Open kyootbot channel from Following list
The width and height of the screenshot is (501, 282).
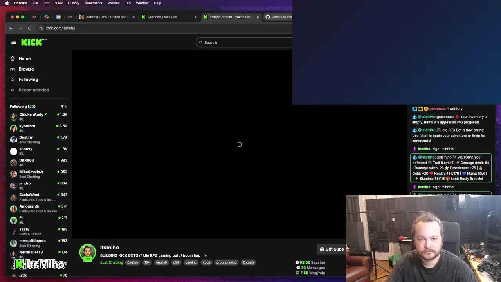coord(39,128)
